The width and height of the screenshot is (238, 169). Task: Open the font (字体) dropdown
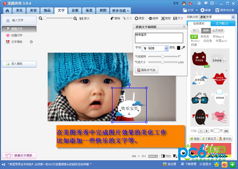point(155,48)
